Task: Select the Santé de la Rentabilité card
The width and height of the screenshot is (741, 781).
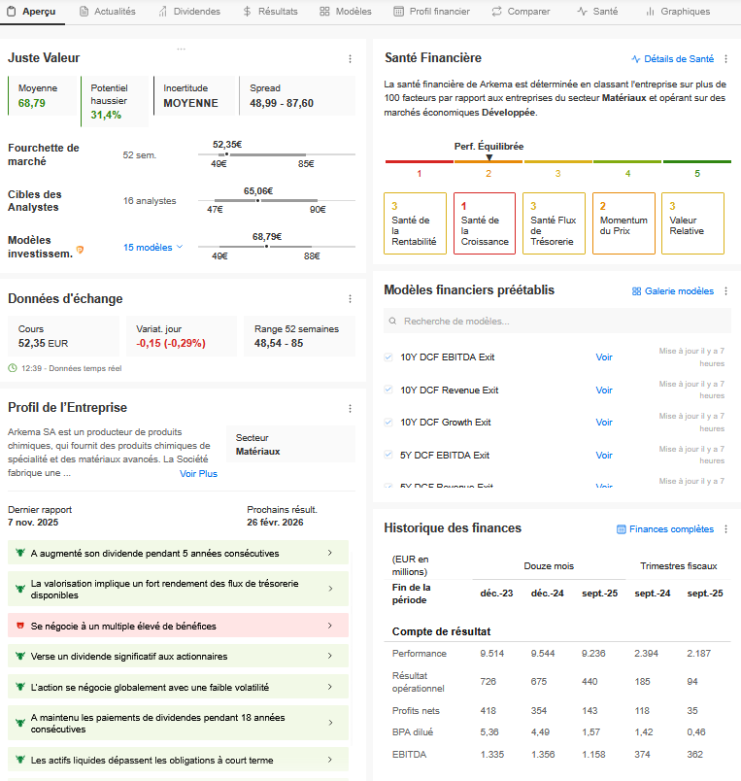Action: (x=415, y=223)
